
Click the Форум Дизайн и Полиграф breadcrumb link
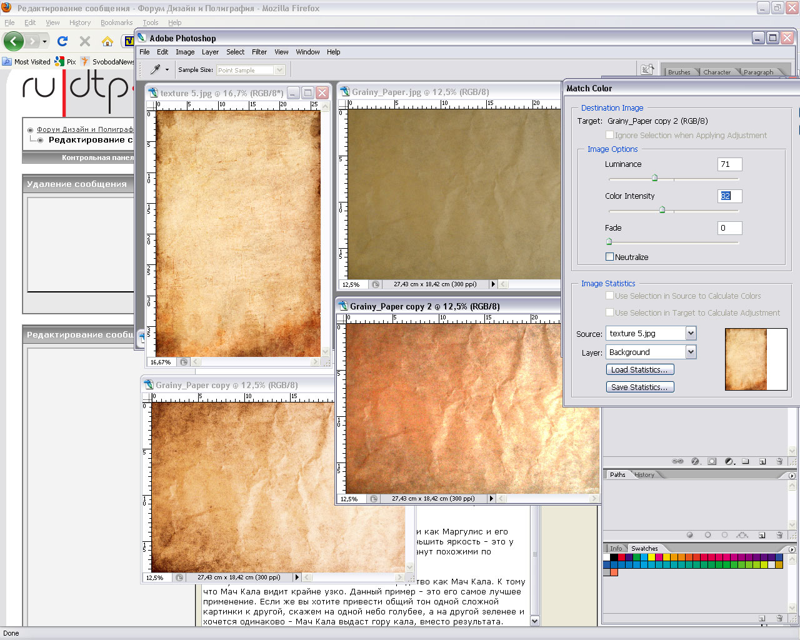tap(84, 129)
